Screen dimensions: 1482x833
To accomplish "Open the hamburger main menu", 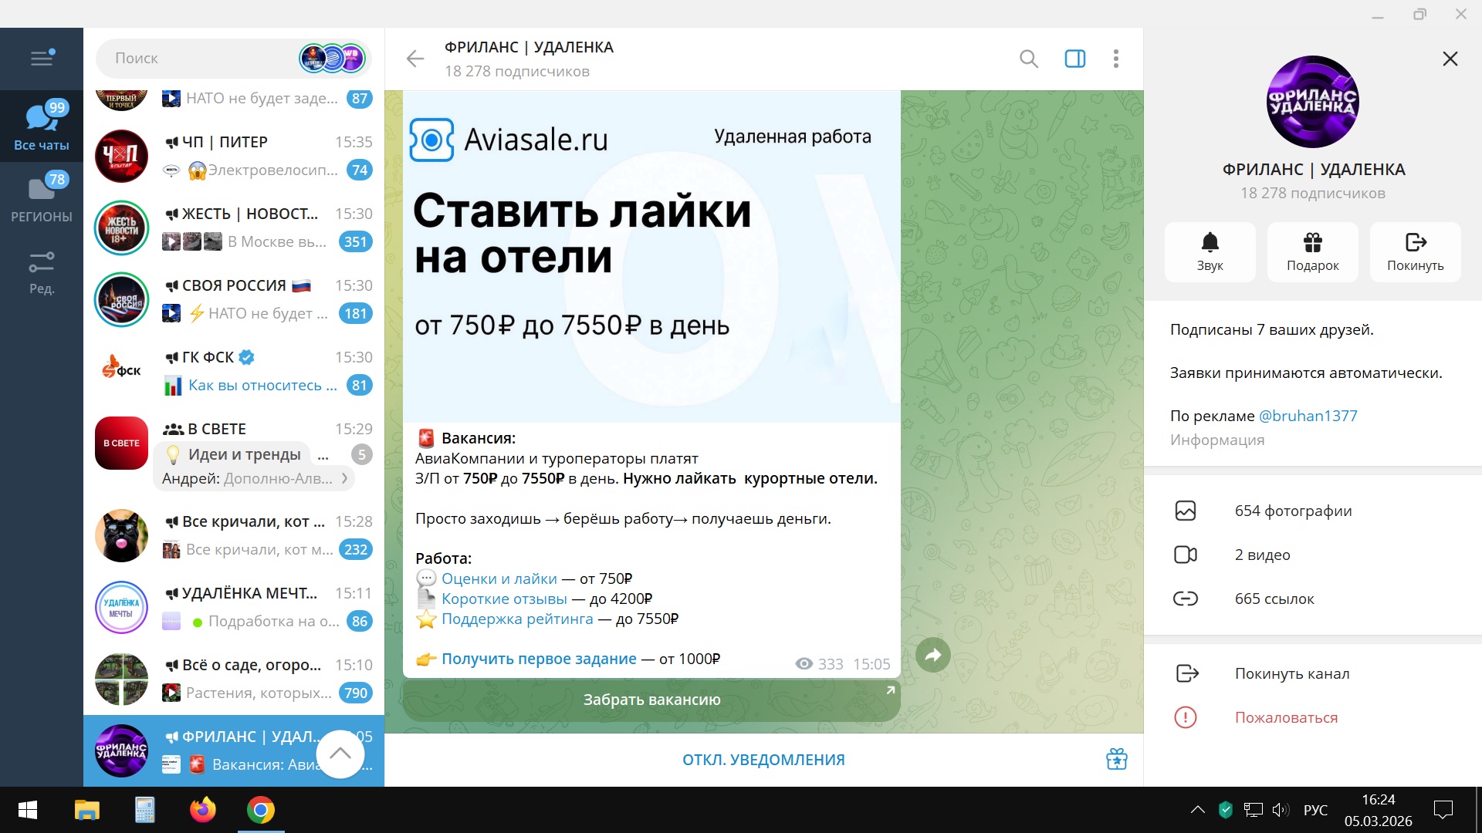I will click(42, 59).
